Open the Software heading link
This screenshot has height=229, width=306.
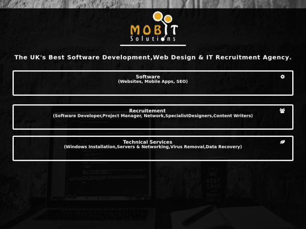(x=148, y=76)
